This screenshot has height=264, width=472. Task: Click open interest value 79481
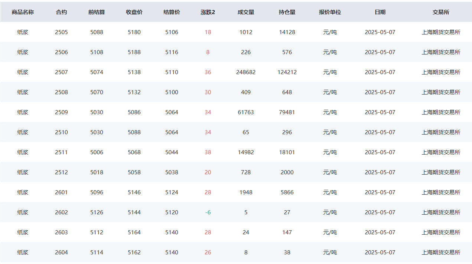tap(287, 112)
